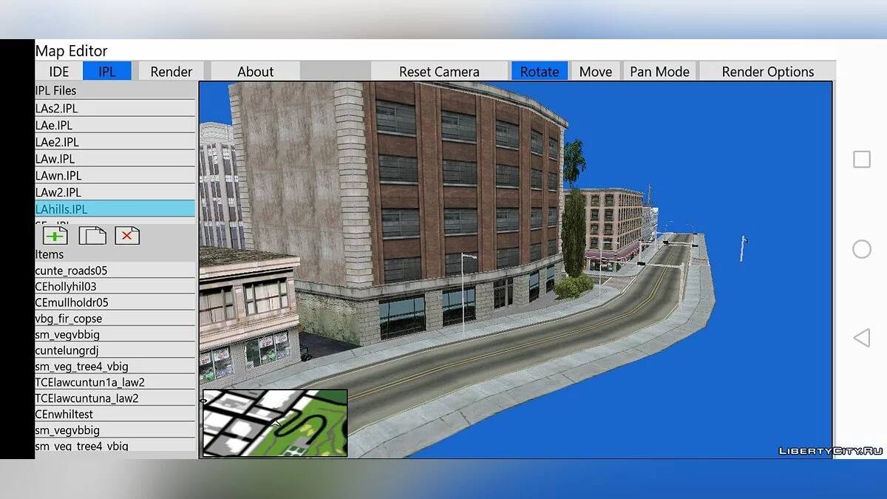Choose LAe2.IPL from IPL Files
This screenshot has width=887, height=499.
tap(115, 142)
